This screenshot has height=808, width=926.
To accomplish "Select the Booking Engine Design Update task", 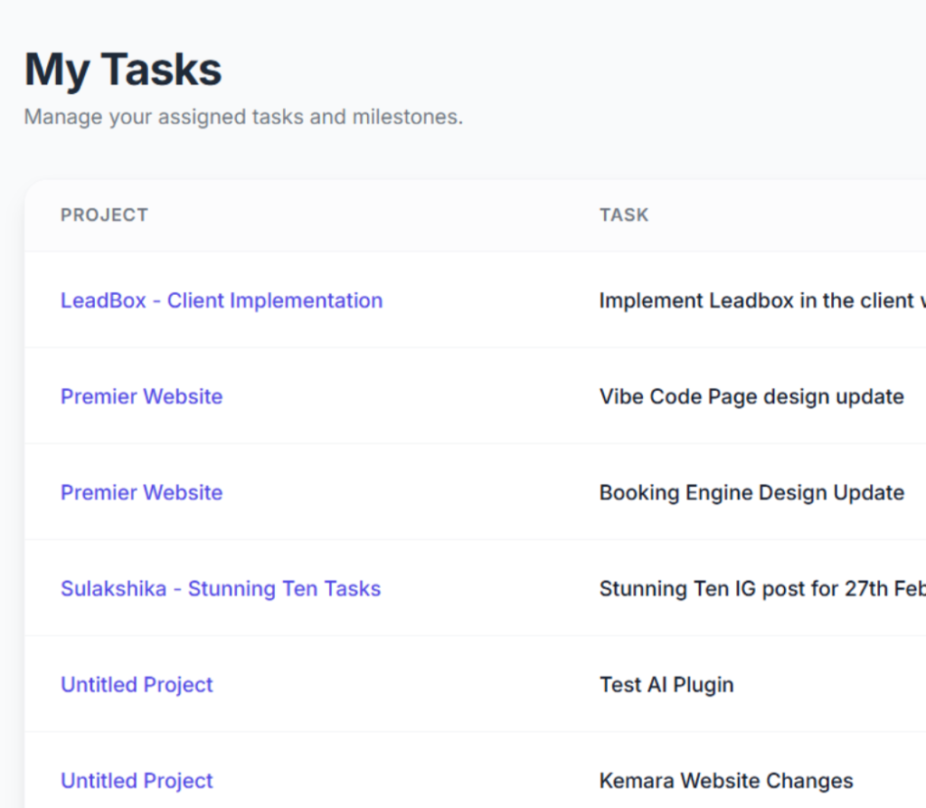I will pos(751,492).
